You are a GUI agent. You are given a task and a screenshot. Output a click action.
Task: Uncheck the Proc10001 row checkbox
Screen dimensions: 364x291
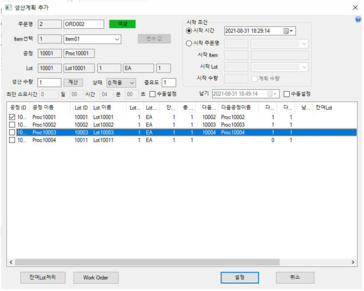pyautogui.click(x=12, y=117)
